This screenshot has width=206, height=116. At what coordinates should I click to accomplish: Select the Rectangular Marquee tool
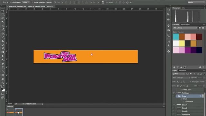pos(3,15)
